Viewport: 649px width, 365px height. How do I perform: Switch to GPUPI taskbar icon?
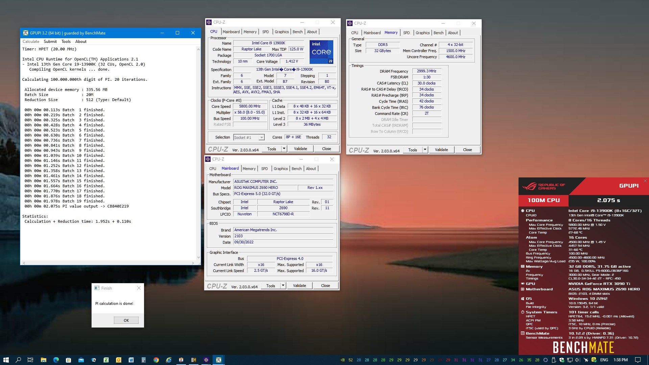coord(218,360)
